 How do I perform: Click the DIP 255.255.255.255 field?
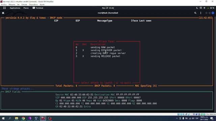coord(95,98)
